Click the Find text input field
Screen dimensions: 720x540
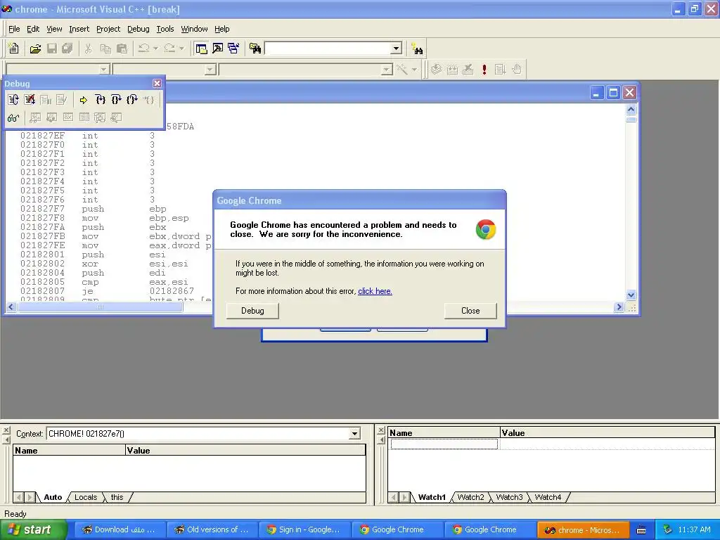(x=328, y=49)
